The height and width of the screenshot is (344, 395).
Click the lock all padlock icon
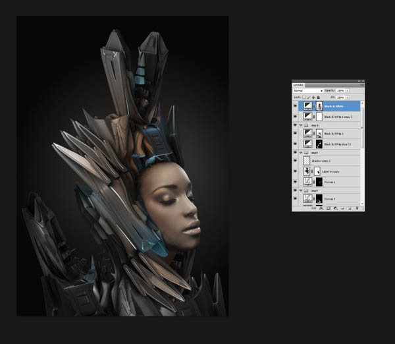tap(319, 98)
